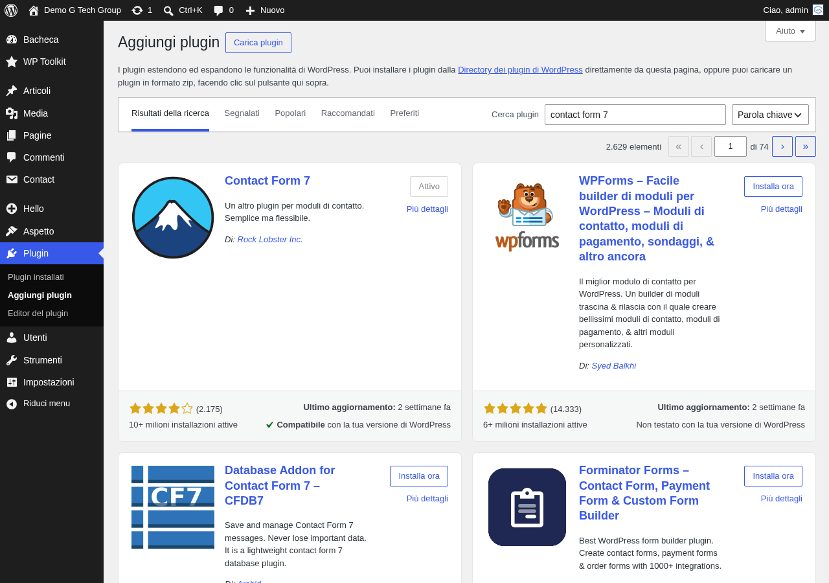Open Parola chiave search type dropdown

[770, 115]
